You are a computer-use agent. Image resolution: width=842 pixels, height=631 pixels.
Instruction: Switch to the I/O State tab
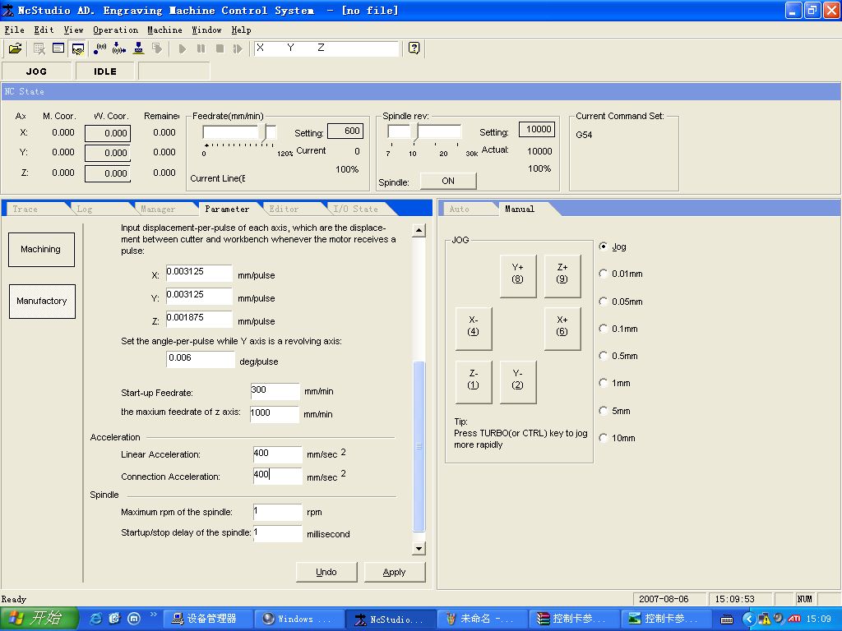354,209
